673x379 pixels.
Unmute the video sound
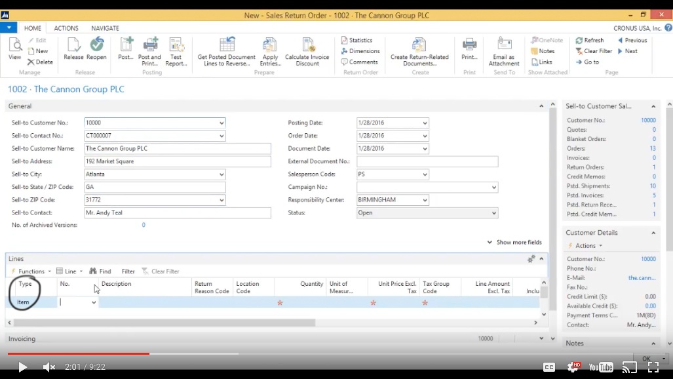coord(49,367)
